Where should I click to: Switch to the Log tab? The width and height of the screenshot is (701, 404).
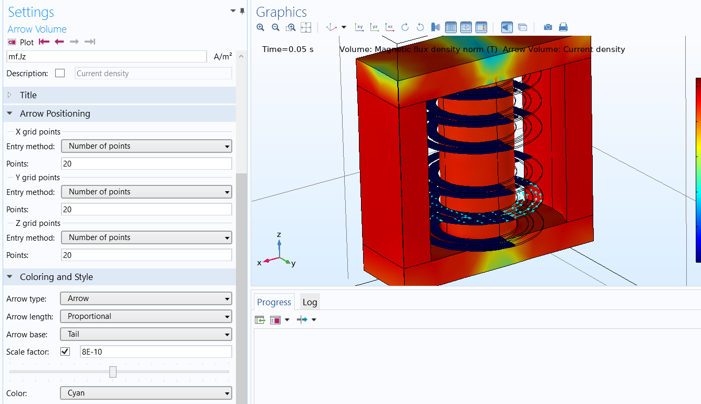click(x=310, y=302)
